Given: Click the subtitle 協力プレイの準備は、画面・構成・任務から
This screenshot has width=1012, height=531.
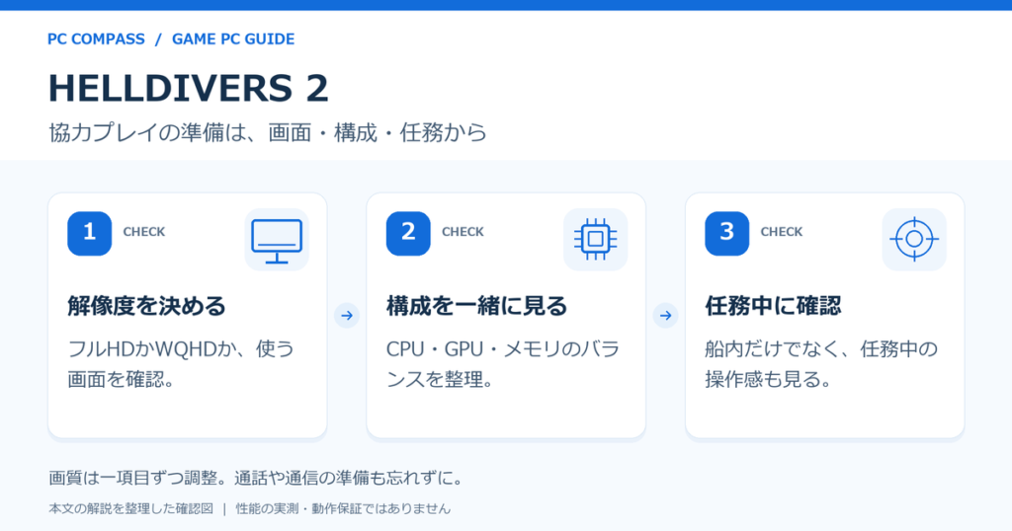Looking at the screenshot, I should (x=268, y=132).
